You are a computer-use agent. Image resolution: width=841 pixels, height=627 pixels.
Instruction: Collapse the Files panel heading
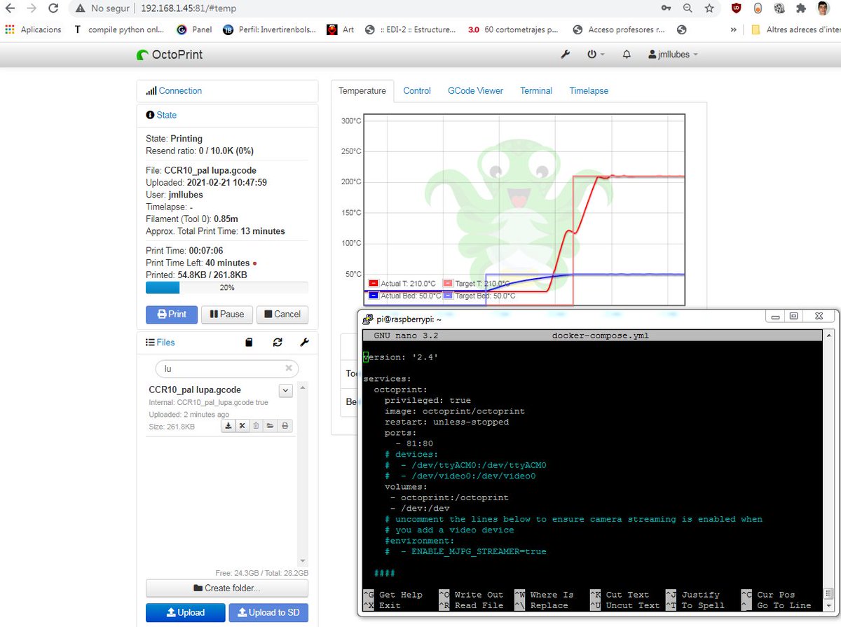(x=160, y=343)
